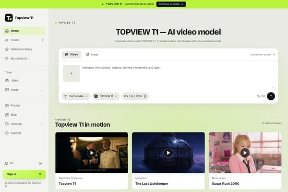288x192 pixels.
Task: Click the Video tools clapperboard icon
Action: (7, 80)
